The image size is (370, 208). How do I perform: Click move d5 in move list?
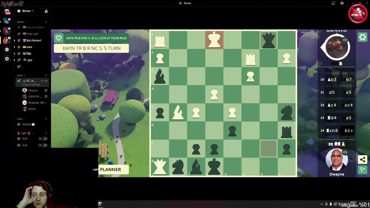332,92
